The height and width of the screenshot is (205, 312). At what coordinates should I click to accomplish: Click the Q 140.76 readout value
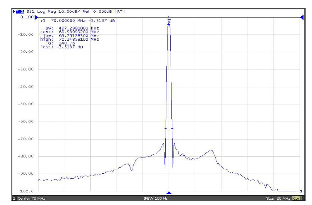coord(63,43)
